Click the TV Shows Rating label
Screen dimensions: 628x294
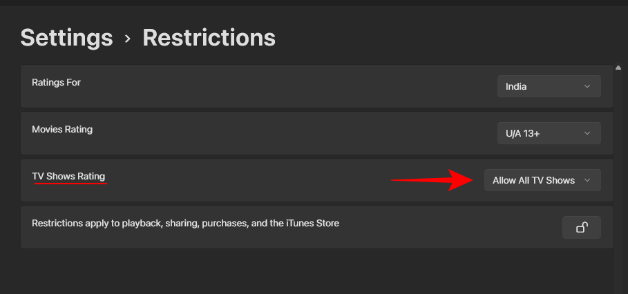(x=68, y=176)
